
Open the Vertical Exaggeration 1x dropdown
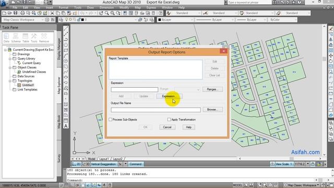tap(125, 164)
